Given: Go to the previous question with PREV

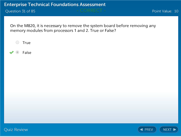Looking at the screenshot, I should click(x=147, y=130).
